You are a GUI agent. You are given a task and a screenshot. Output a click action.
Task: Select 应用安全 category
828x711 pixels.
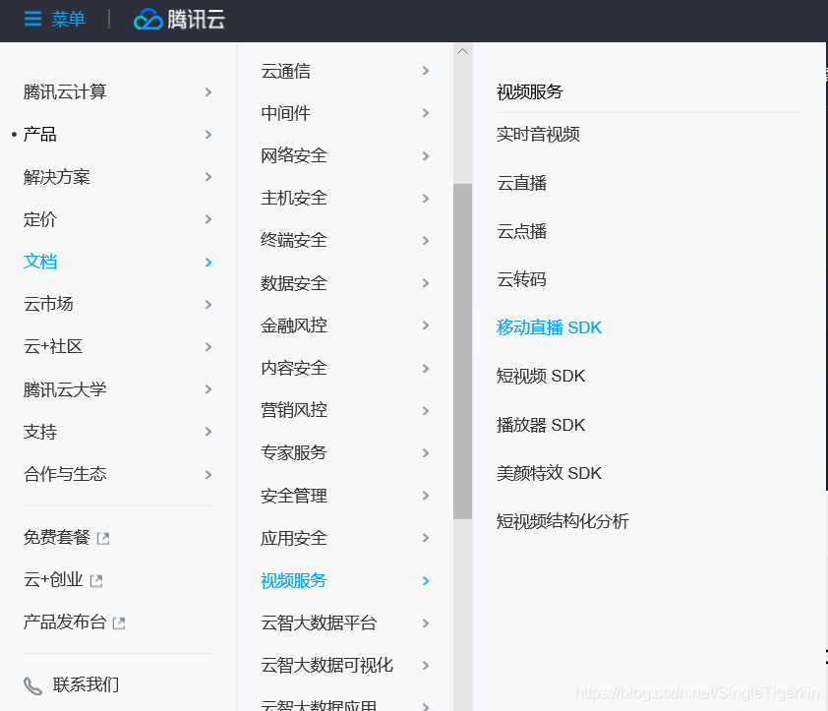click(x=294, y=538)
